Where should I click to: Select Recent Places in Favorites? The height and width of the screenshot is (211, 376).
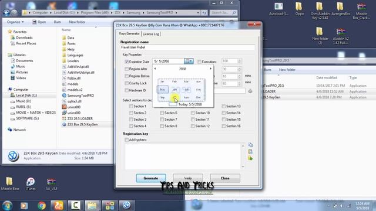tap(26, 43)
